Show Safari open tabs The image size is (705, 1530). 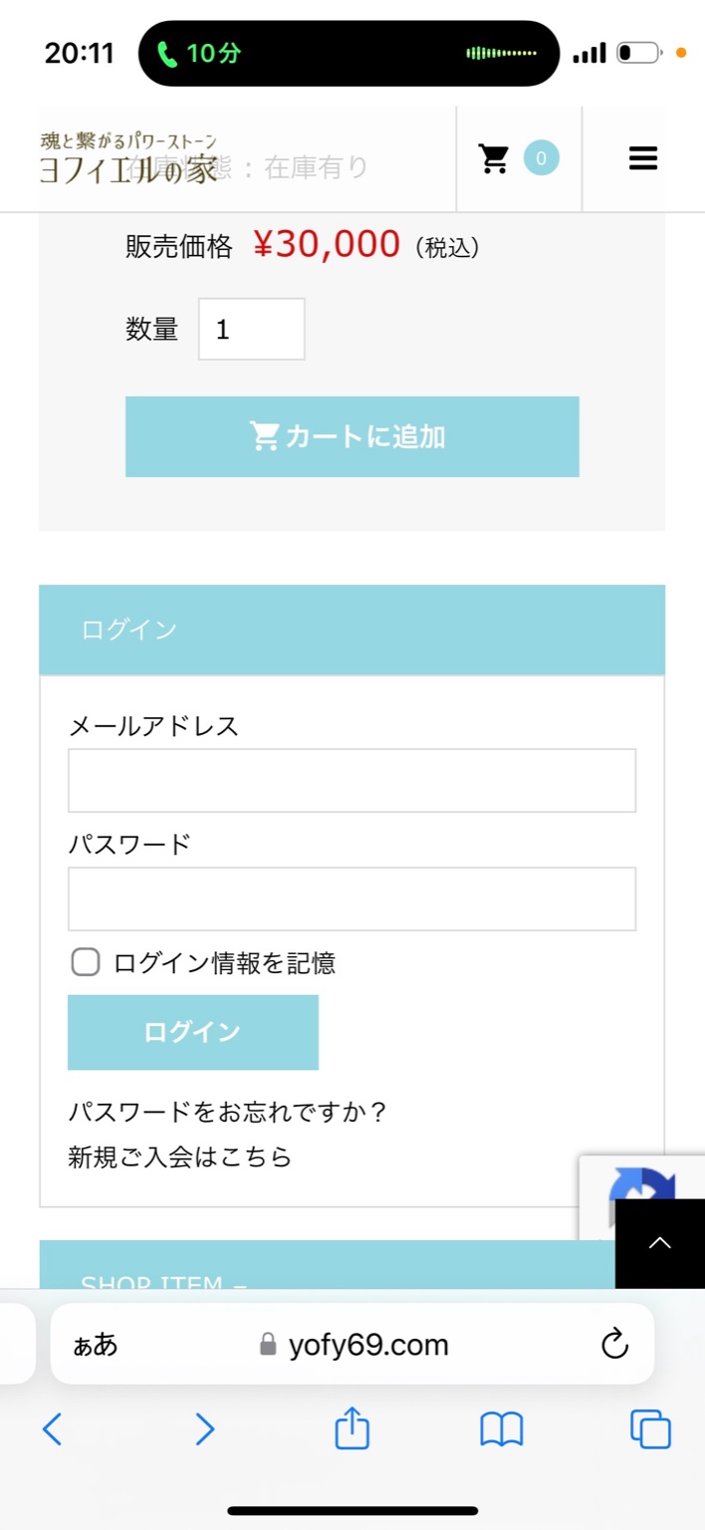coord(650,1429)
